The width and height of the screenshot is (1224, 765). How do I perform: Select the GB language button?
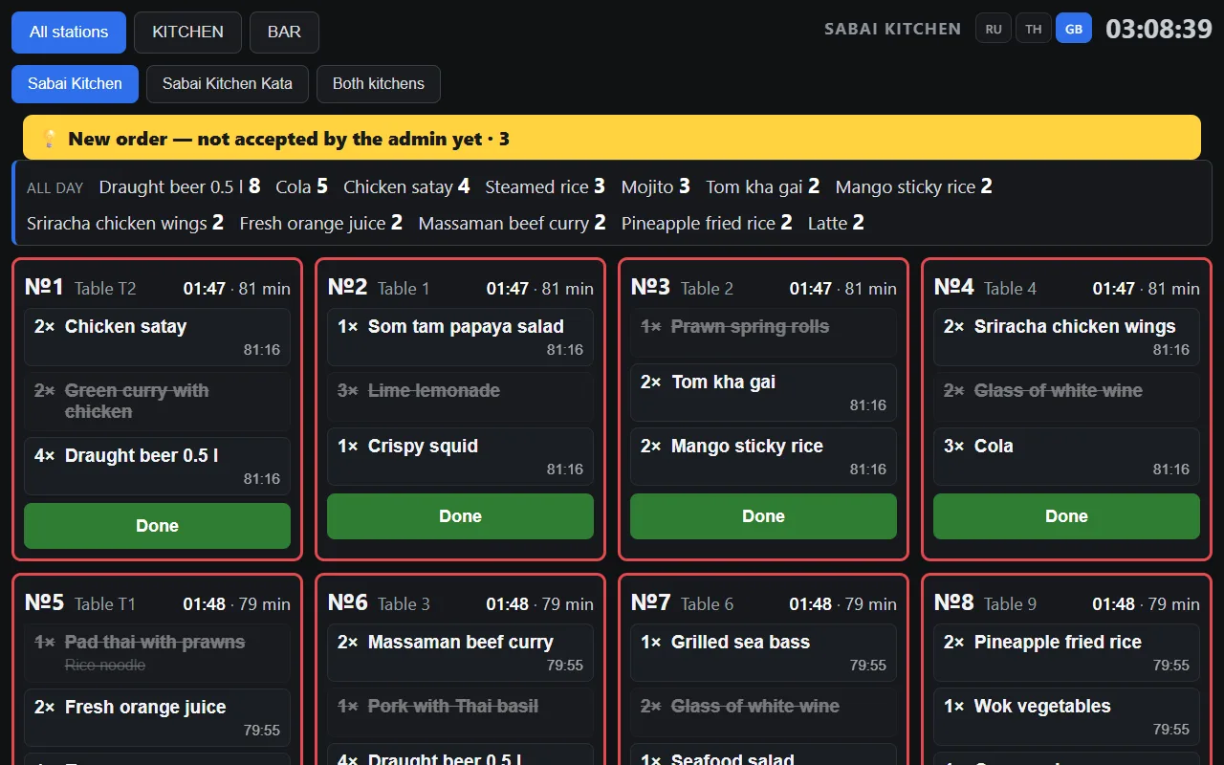[x=1074, y=29]
